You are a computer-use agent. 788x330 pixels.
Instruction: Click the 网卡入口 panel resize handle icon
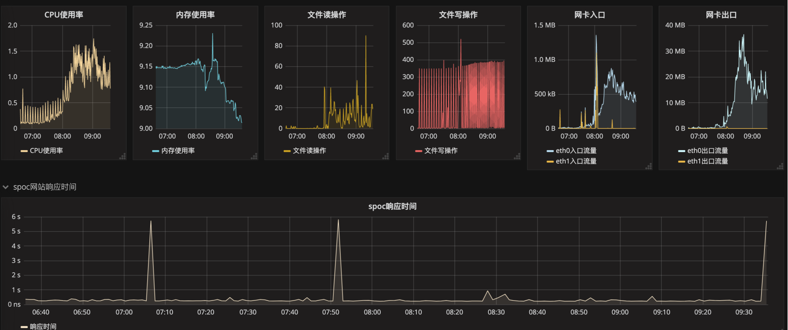[649, 166]
